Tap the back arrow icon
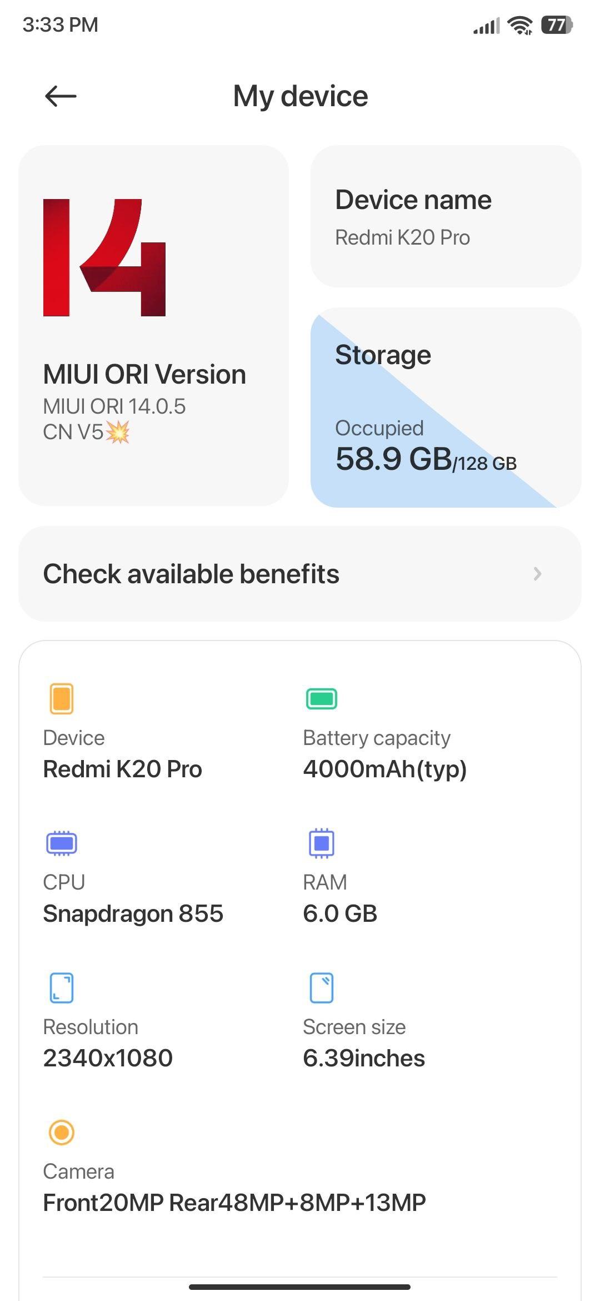The height and width of the screenshot is (1301, 600). [60, 96]
